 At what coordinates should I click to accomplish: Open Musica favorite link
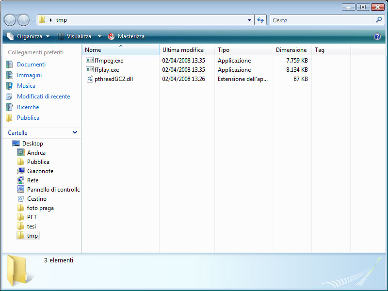coord(26,86)
